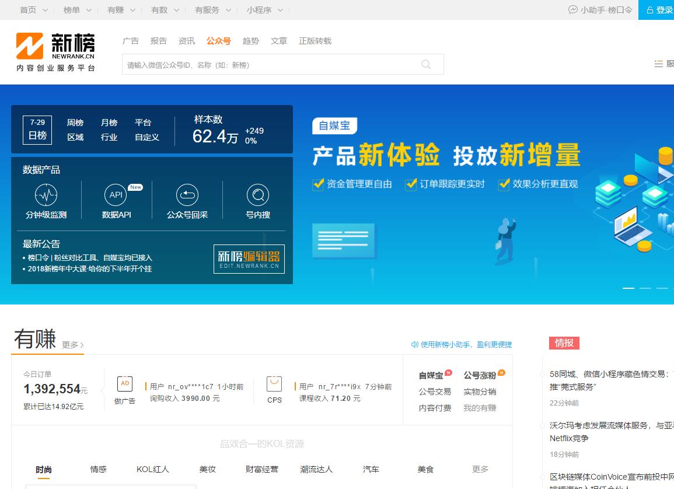This screenshot has width=674, height=489.
Task: Open the 有服务 dropdown menu
Action: 212,9
